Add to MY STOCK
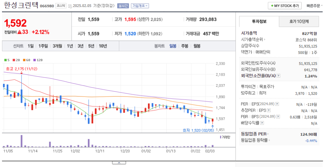The image size is (324, 167). point(285,6)
